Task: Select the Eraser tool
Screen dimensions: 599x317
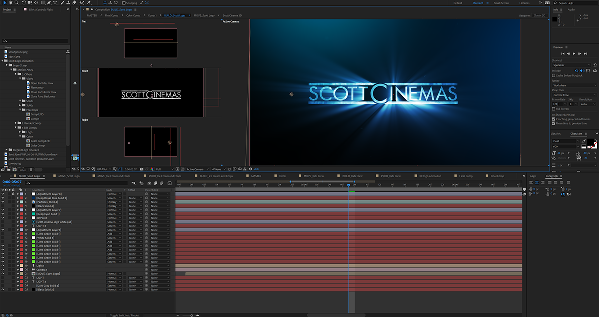Action: pos(74,3)
